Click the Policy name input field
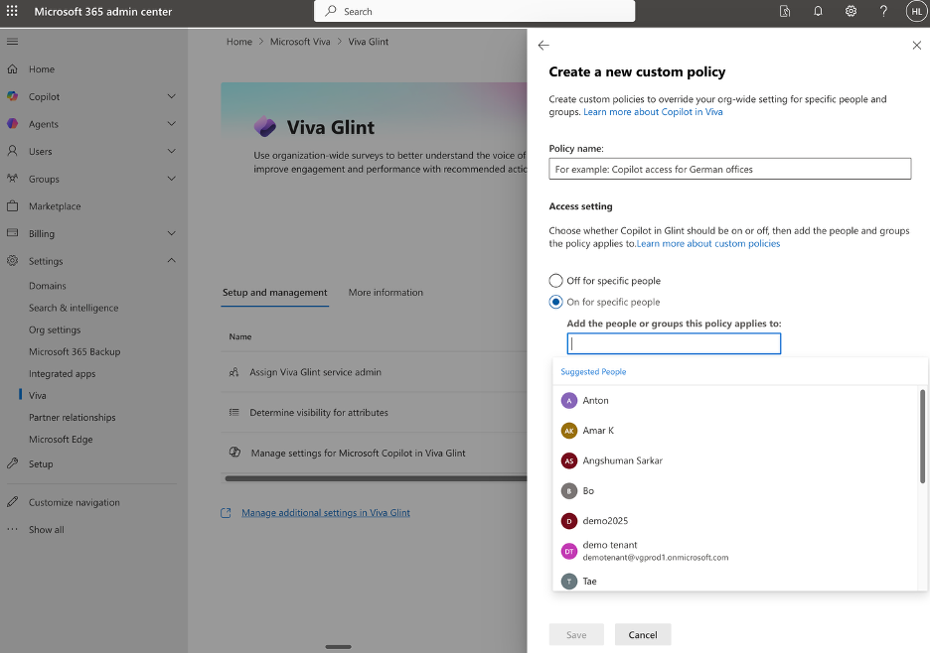The width and height of the screenshot is (930, 653). coord(728,168)
